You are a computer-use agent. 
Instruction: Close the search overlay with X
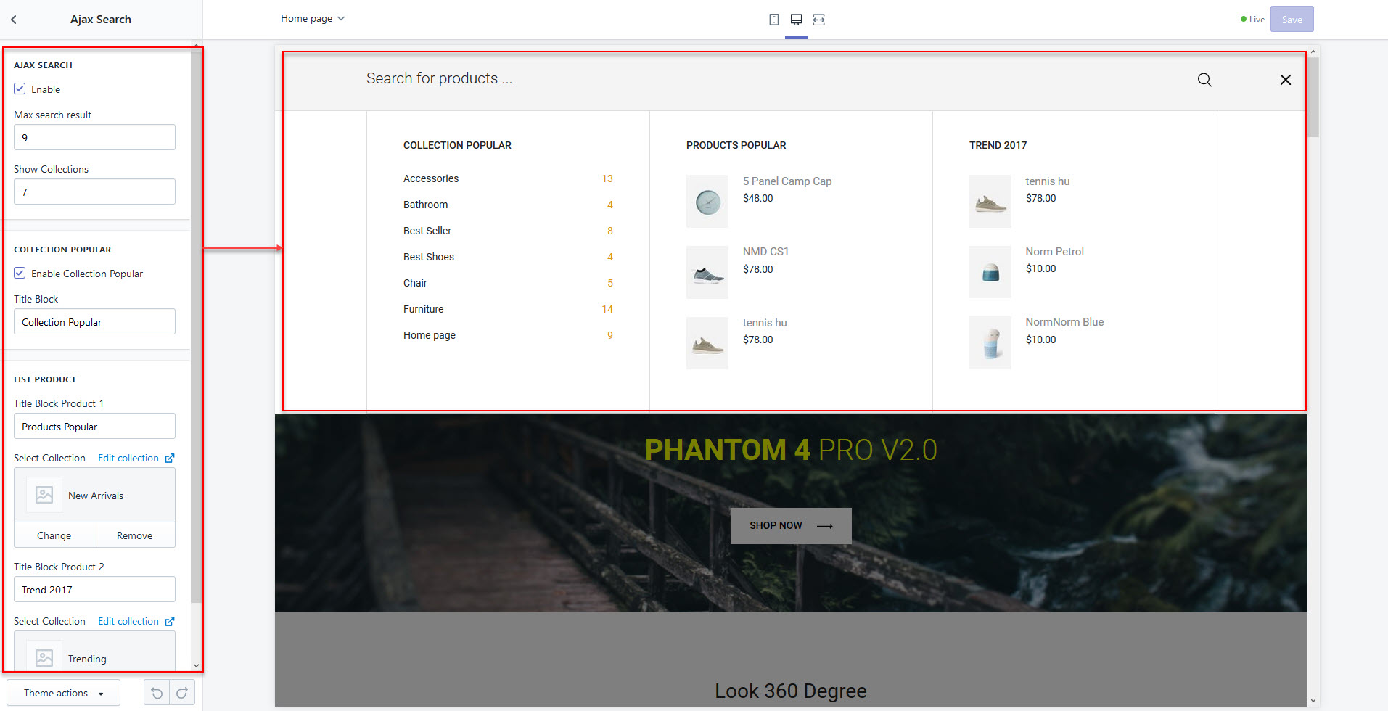[1286, 80]
